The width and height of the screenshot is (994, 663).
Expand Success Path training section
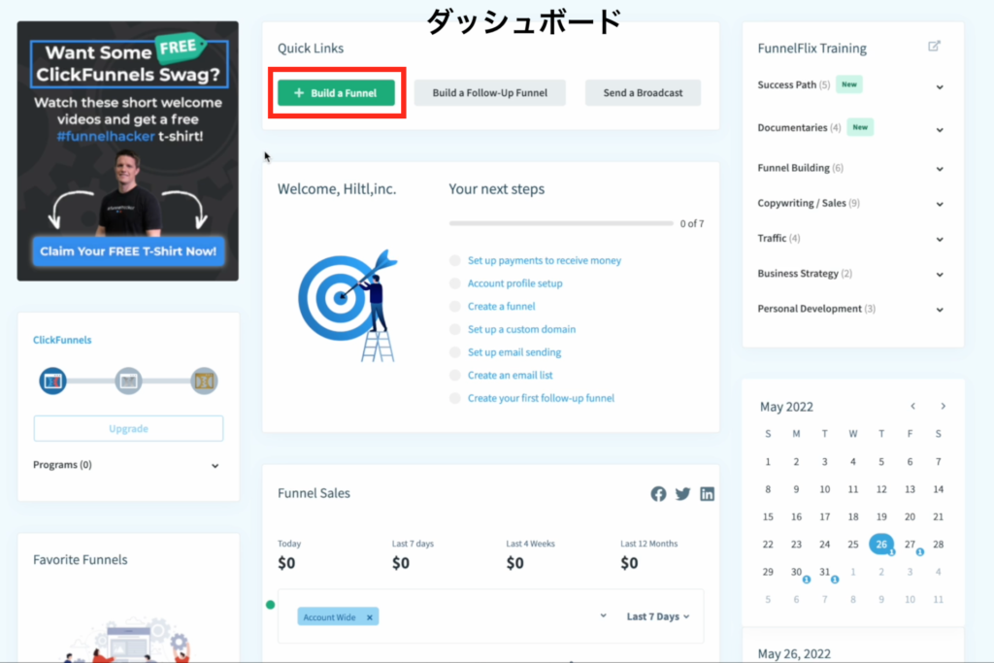[940, 86]
